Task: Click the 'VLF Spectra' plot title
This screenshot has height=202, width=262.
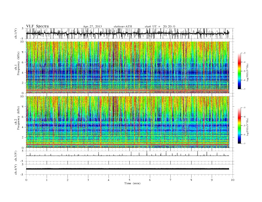Action: pyautogui.click(x=37, y=26)
